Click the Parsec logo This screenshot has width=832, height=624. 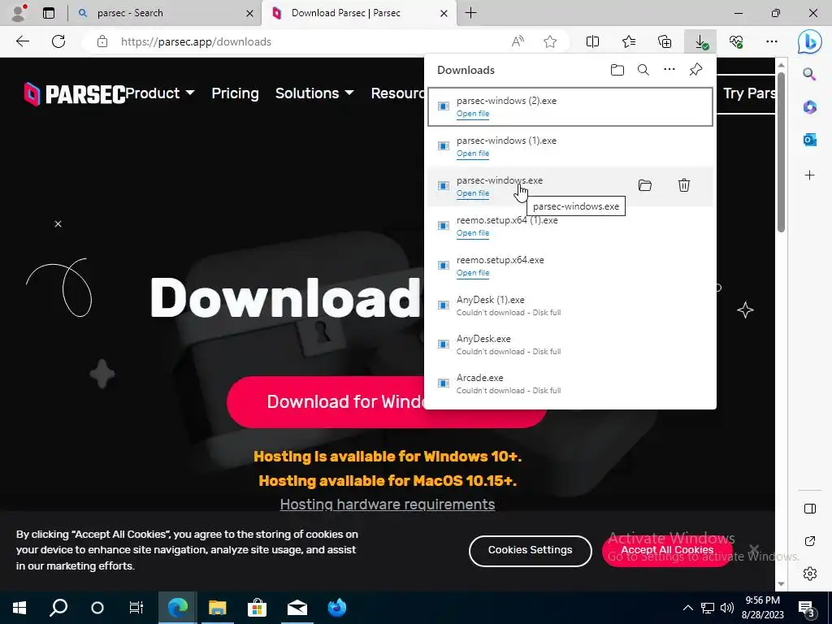[74, 94]
